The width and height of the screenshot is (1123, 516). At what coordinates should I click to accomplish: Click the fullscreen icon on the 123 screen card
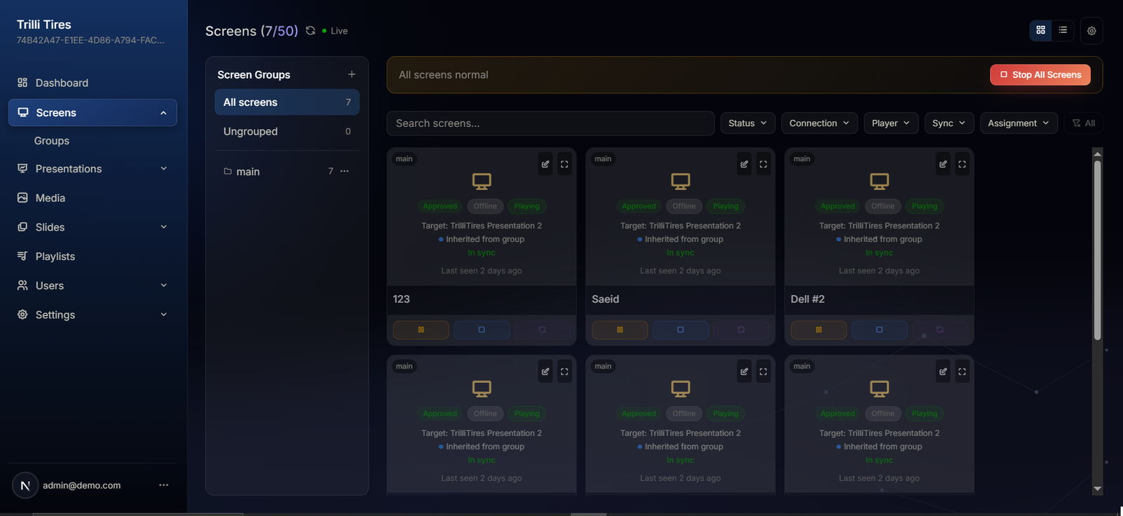coord(564,164)
